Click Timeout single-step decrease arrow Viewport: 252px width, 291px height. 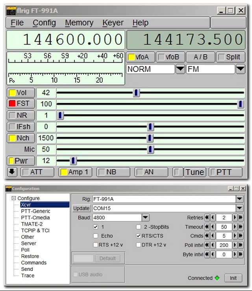point(213,227)
